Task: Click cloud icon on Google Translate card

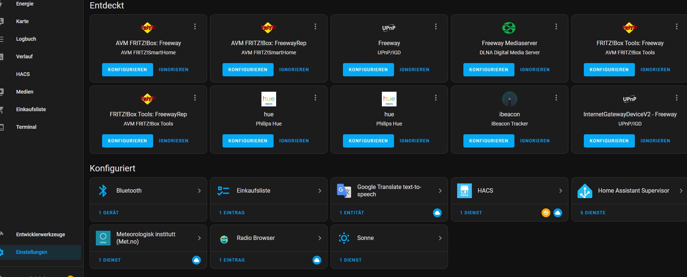Action: click(x=437, y=213)
